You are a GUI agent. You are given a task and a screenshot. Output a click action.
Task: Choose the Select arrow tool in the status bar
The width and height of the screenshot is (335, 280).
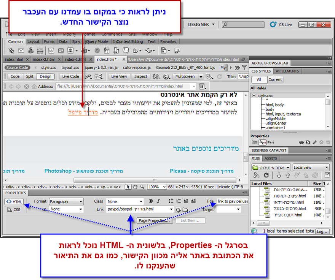click(x=128, y=187)
